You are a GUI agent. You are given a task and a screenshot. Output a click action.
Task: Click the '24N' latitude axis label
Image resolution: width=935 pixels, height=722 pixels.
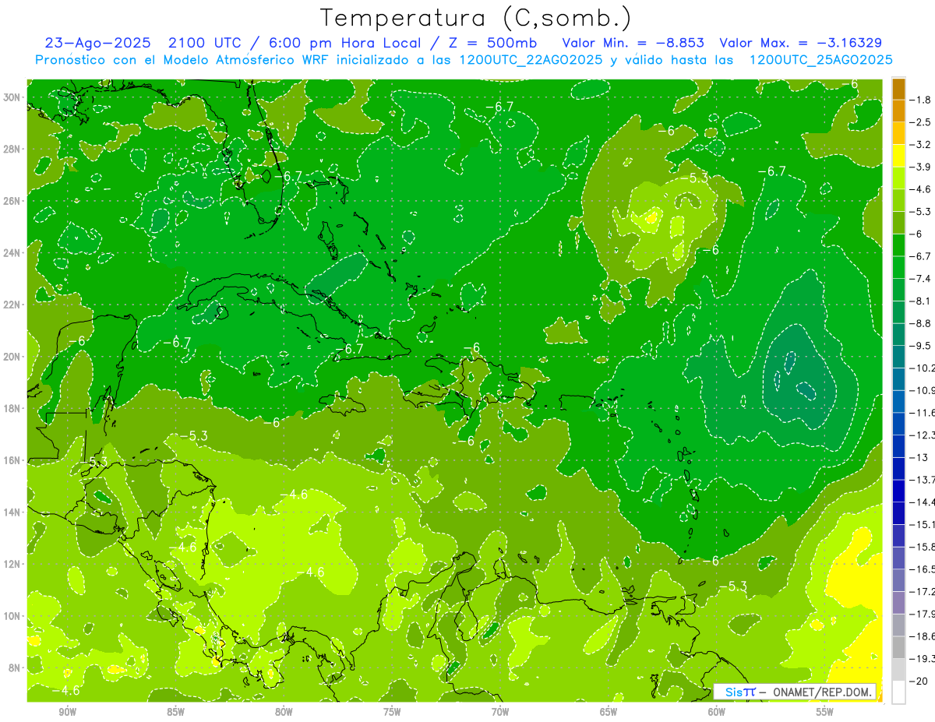pos(12,253)
